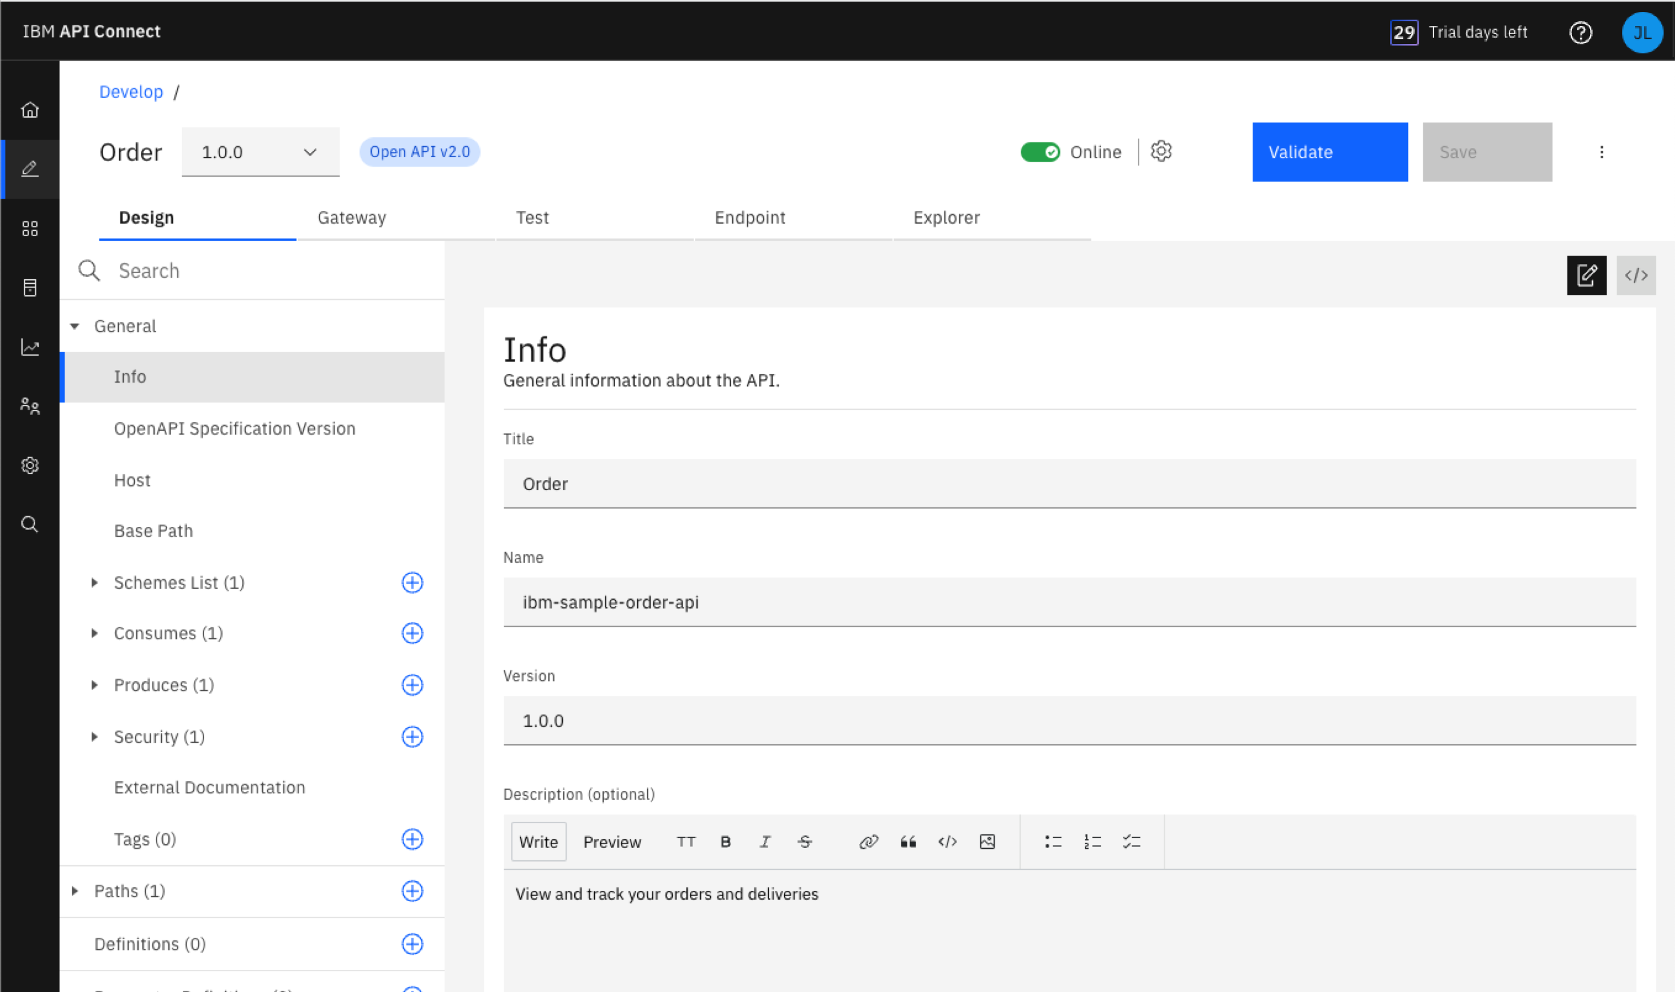The image size is (1675, 992).
Task: Click the blockquote icon
Action: (x=908, y=842)
